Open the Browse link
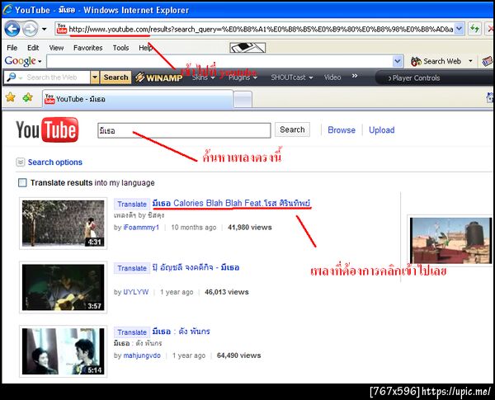This screenshot has width=495, height=400. point(342,130)
